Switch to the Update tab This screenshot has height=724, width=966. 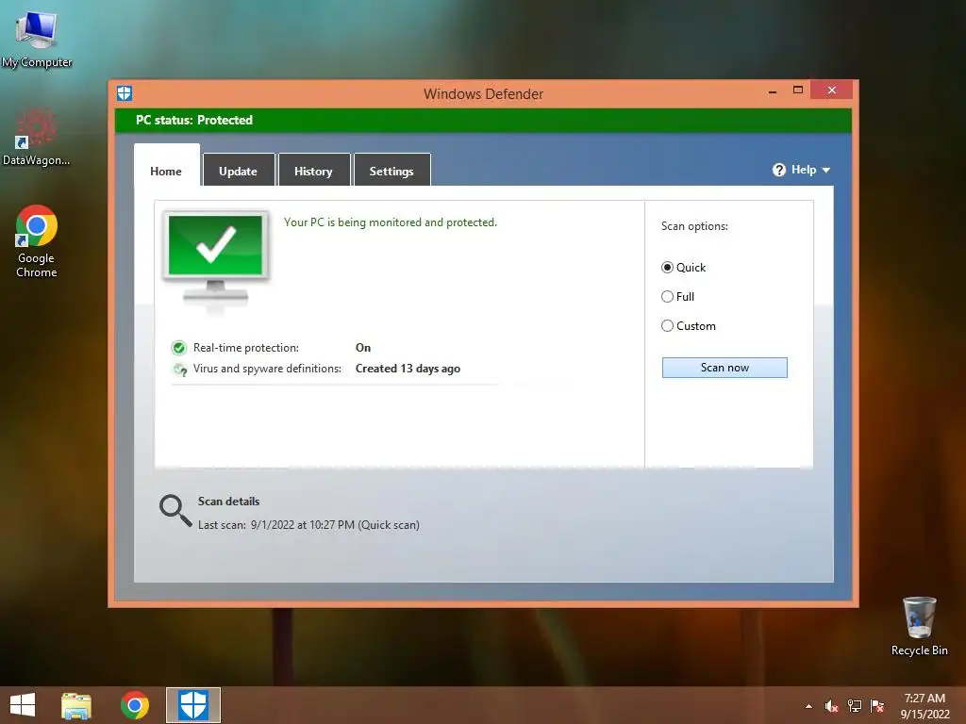tap(239, 170)
